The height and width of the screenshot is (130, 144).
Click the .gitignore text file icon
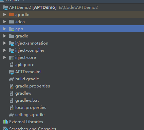(x=12, y=65)
